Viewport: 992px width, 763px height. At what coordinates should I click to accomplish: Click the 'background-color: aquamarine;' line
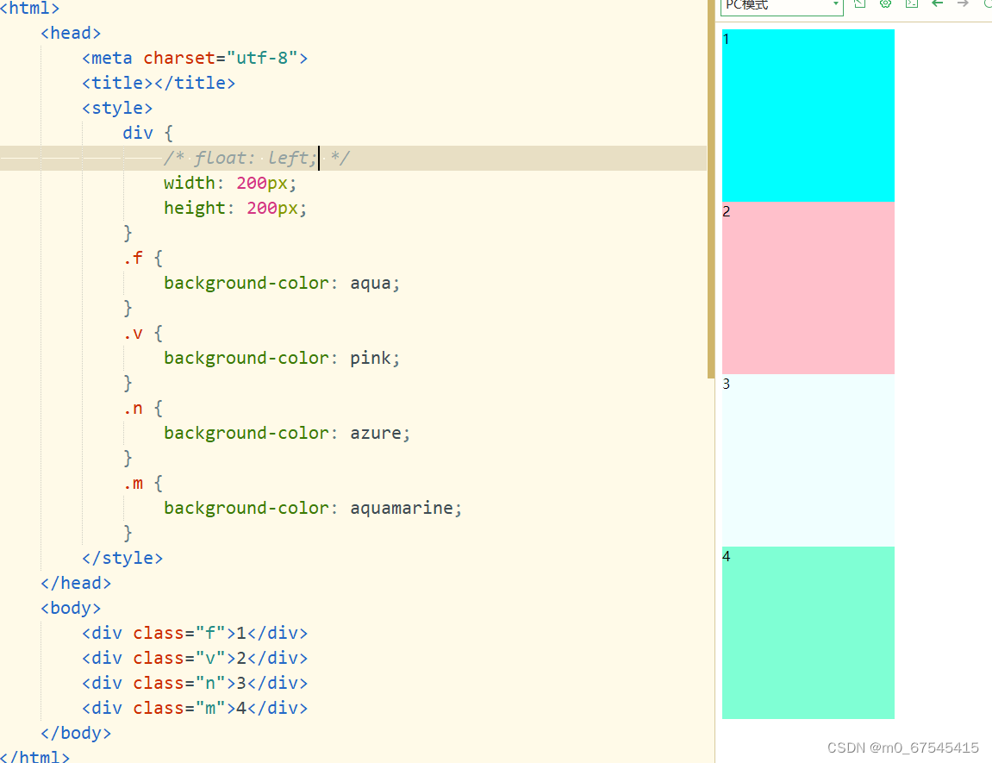point(313,509)
